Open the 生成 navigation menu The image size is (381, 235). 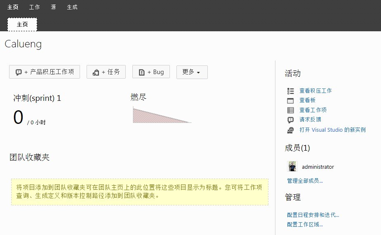pyautogui.click(x=72, y=7)
